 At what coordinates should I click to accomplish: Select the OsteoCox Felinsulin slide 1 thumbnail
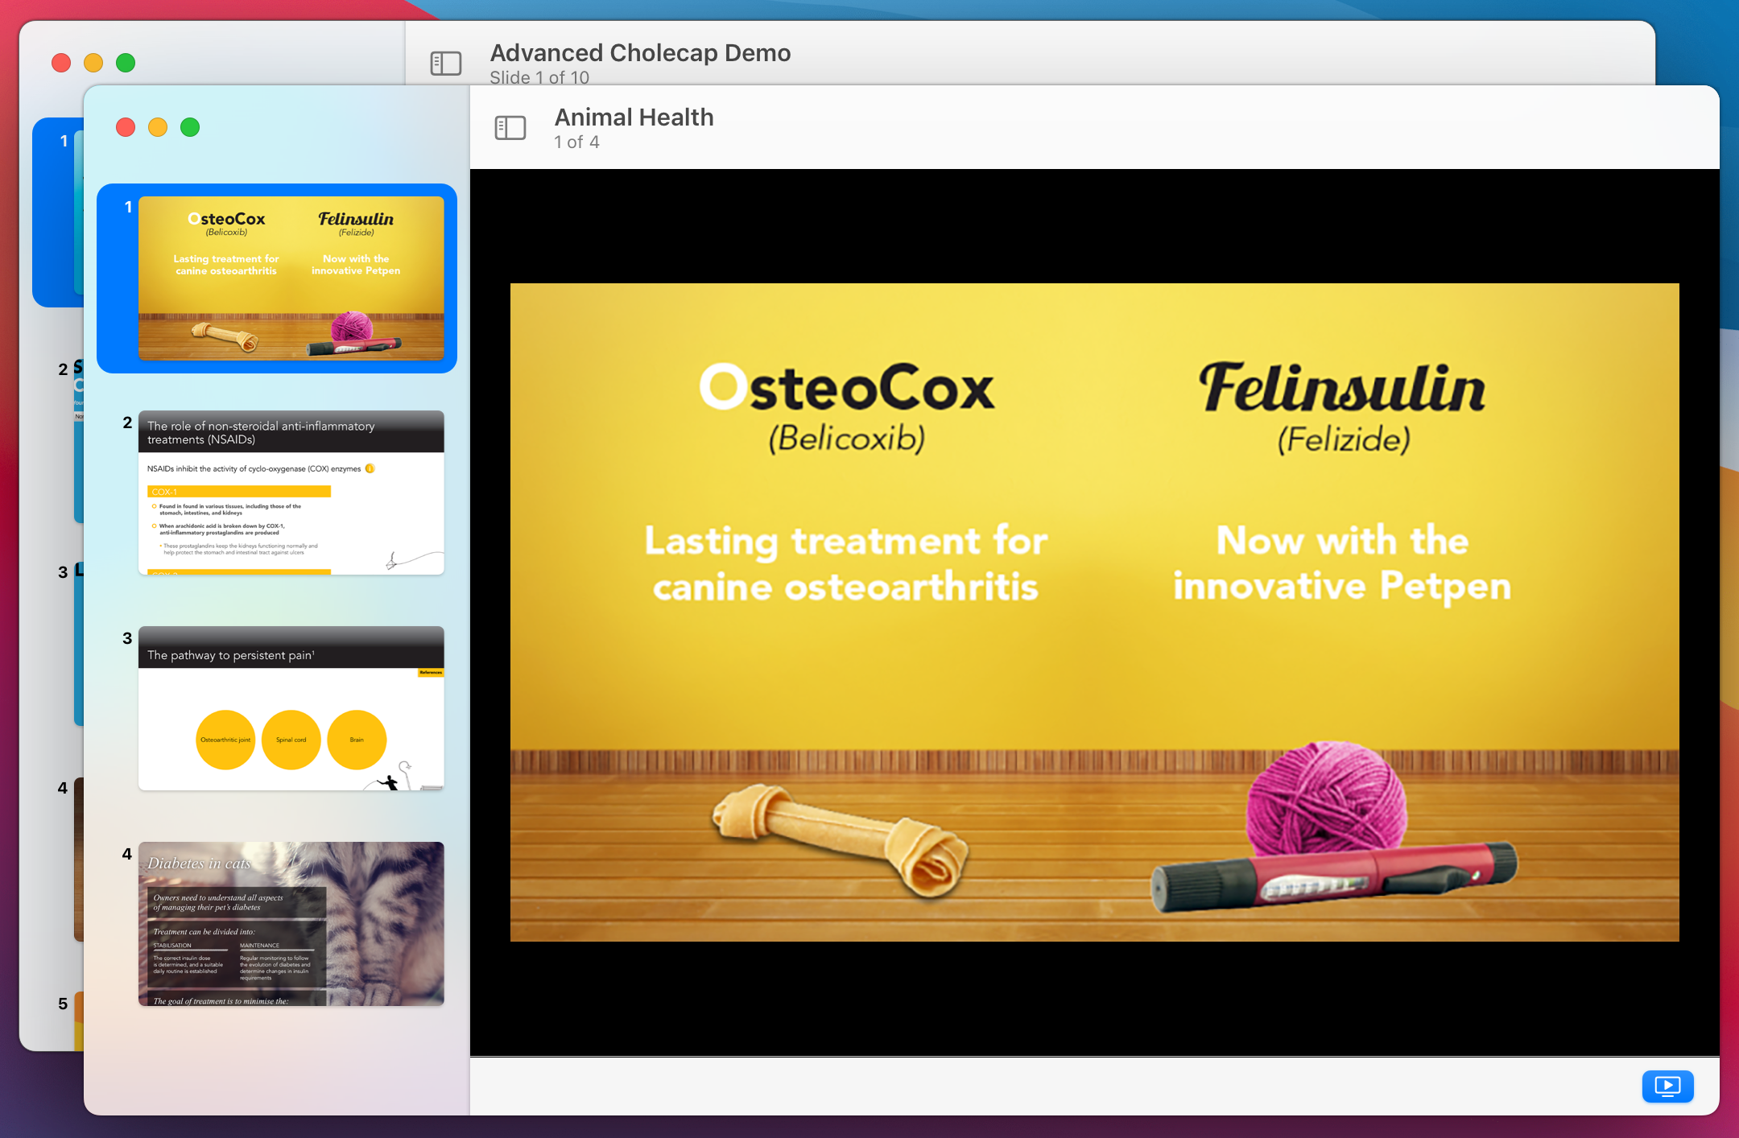[x=291, y=278]
